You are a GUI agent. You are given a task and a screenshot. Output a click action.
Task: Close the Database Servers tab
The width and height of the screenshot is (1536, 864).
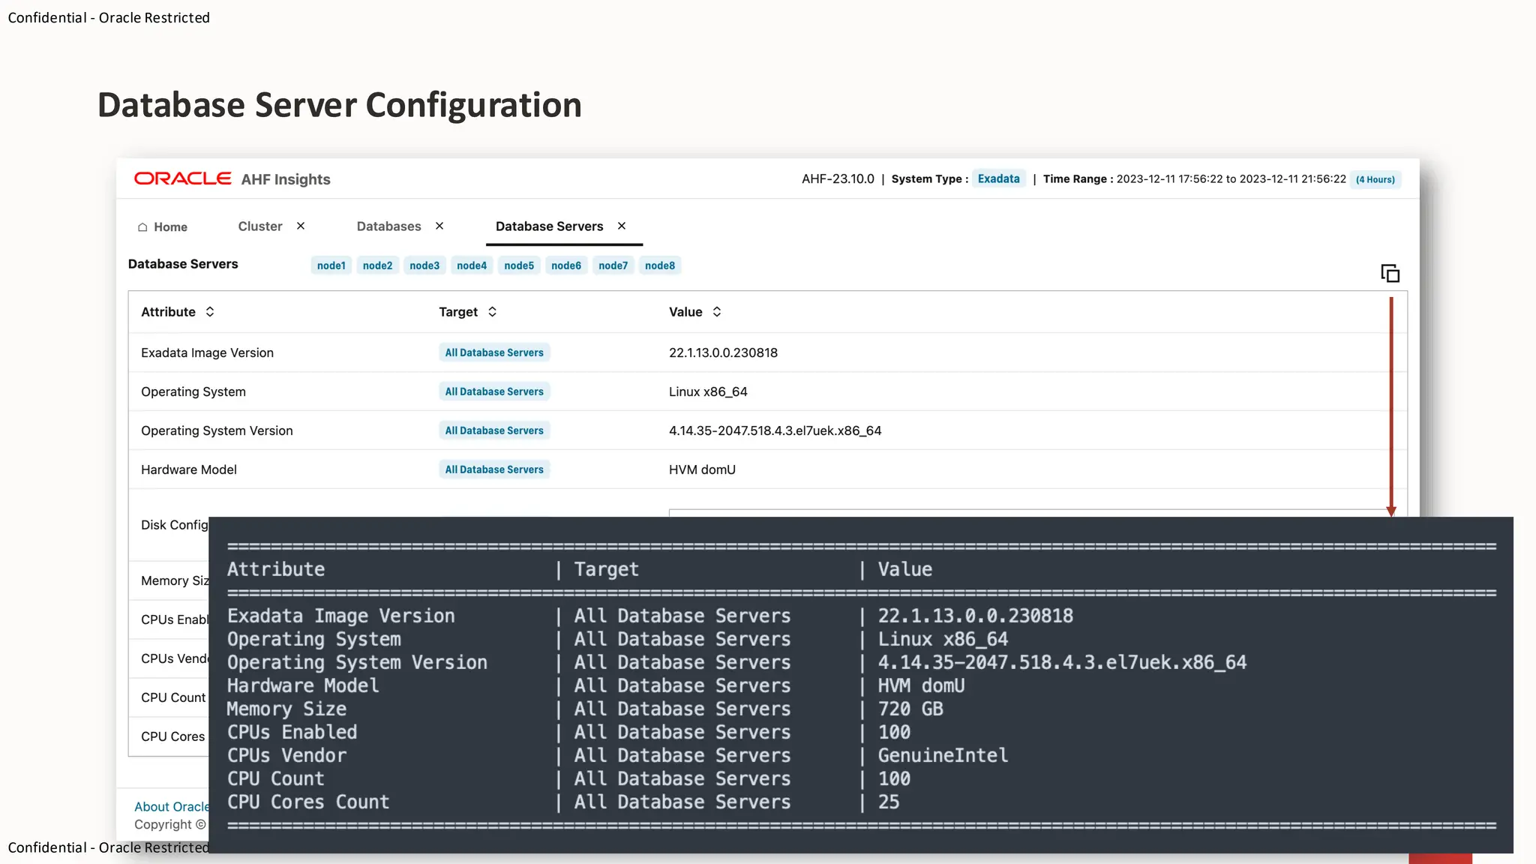click(622, 226)
